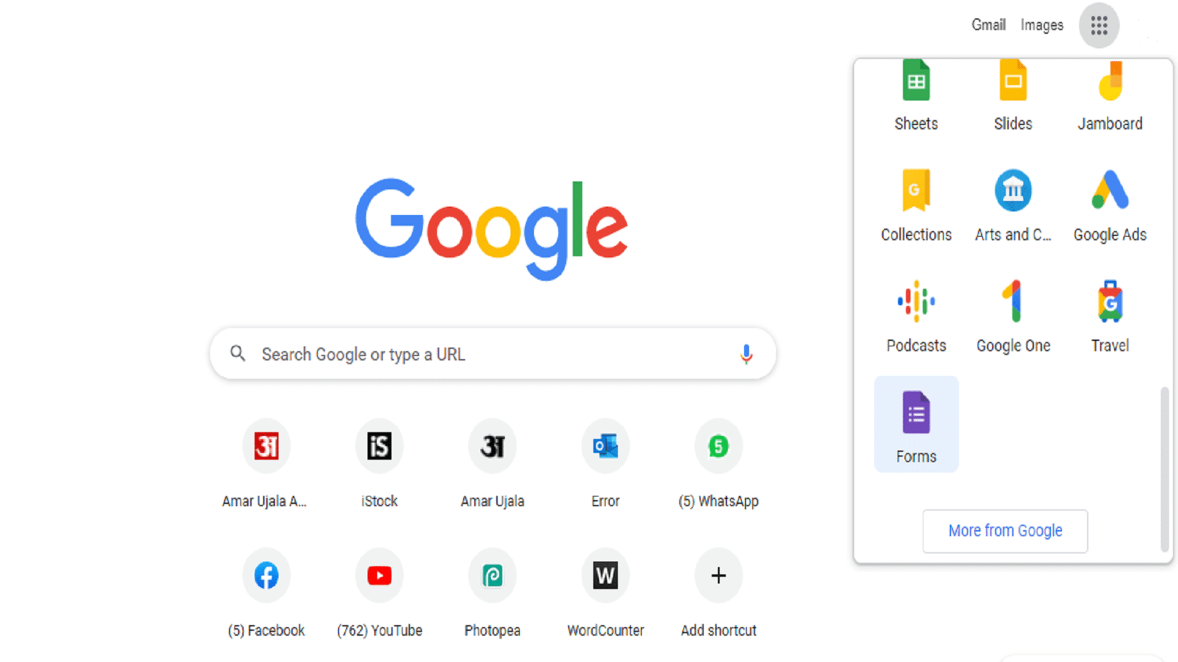This screenshot has width=1178, height=662.
Task: Open the Google apps grid launcher
Action: pos(1099,25)
